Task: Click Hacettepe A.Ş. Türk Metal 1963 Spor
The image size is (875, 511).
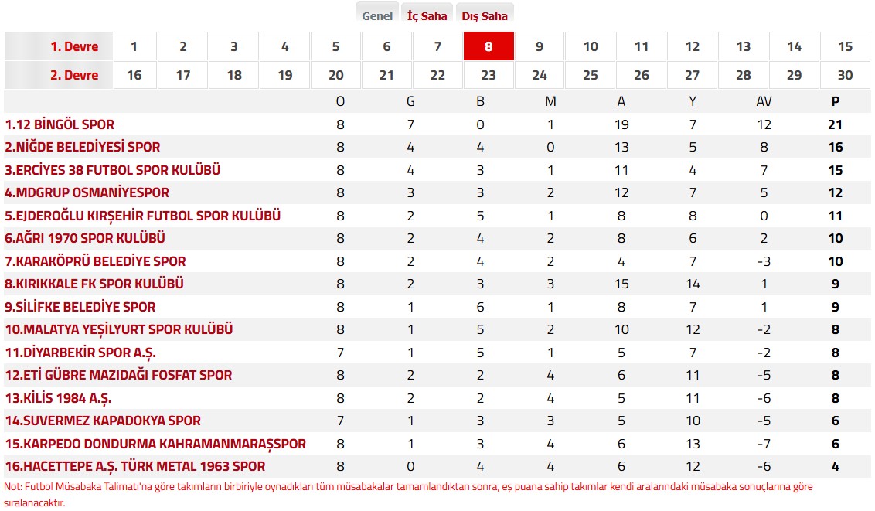Action: click(135, 467)
